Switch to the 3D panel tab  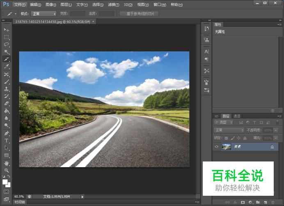(216, 116)
